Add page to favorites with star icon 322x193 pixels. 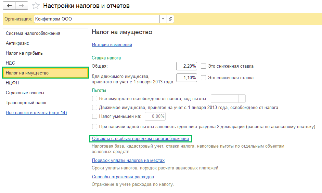(36, 6)
